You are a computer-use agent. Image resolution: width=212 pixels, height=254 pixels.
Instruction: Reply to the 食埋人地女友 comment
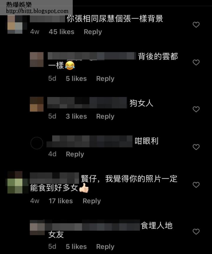point(105,247)
